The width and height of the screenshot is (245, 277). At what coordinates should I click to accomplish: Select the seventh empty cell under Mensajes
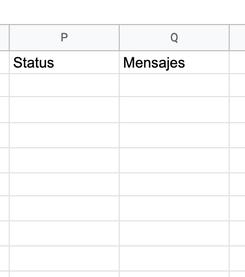point(174,233)
